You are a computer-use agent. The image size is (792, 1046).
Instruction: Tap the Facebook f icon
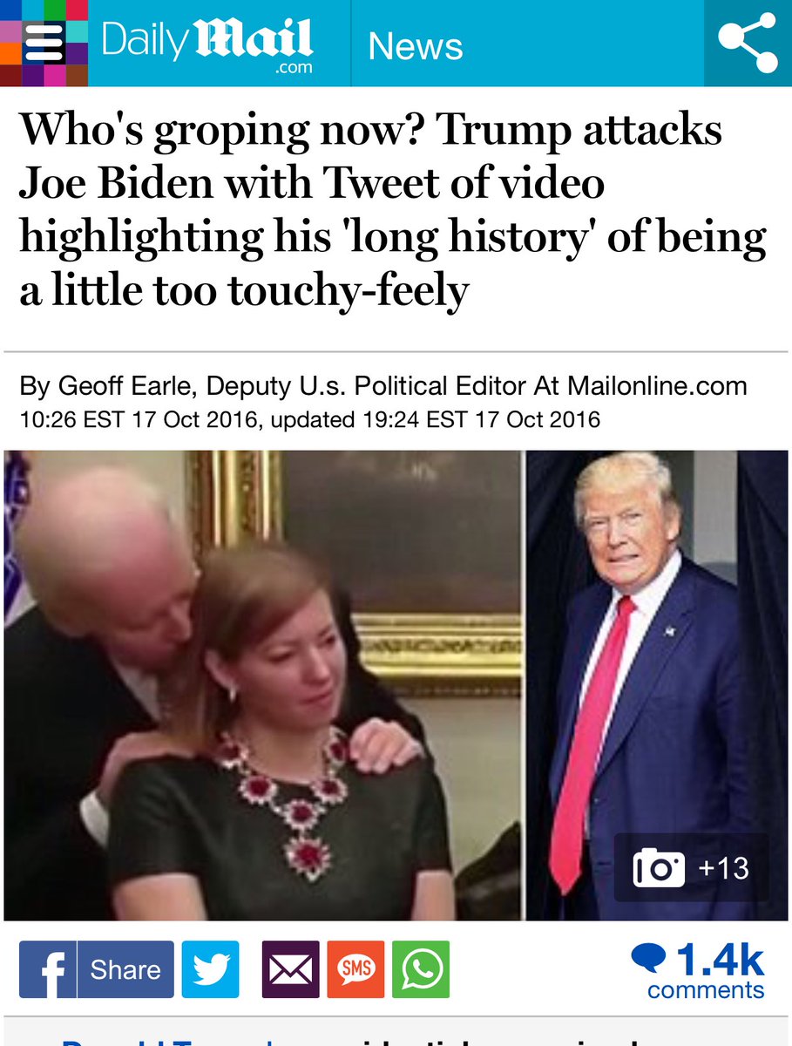pyautogui.click(x=48, y=969)
